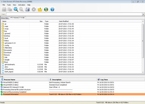This screenshot has width=145, height=104.
Task: Select the MidiOnline folder name
Action: coord(8,48)
